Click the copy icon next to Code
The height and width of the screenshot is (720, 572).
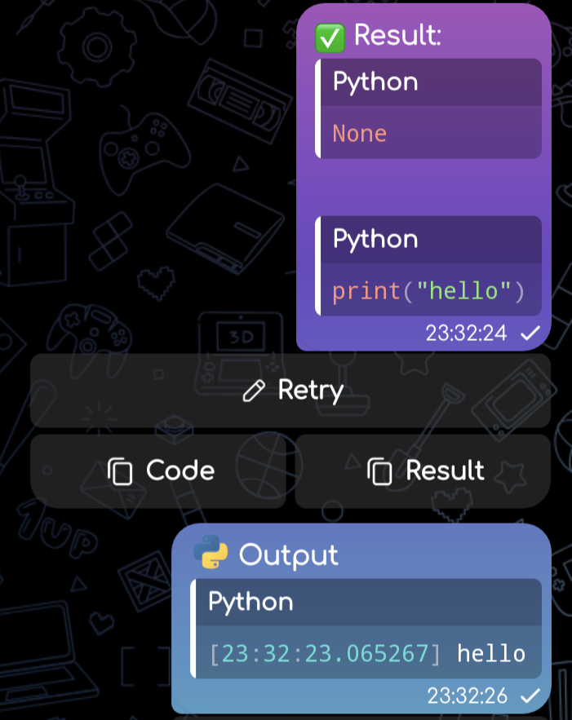tap(120, 471)
